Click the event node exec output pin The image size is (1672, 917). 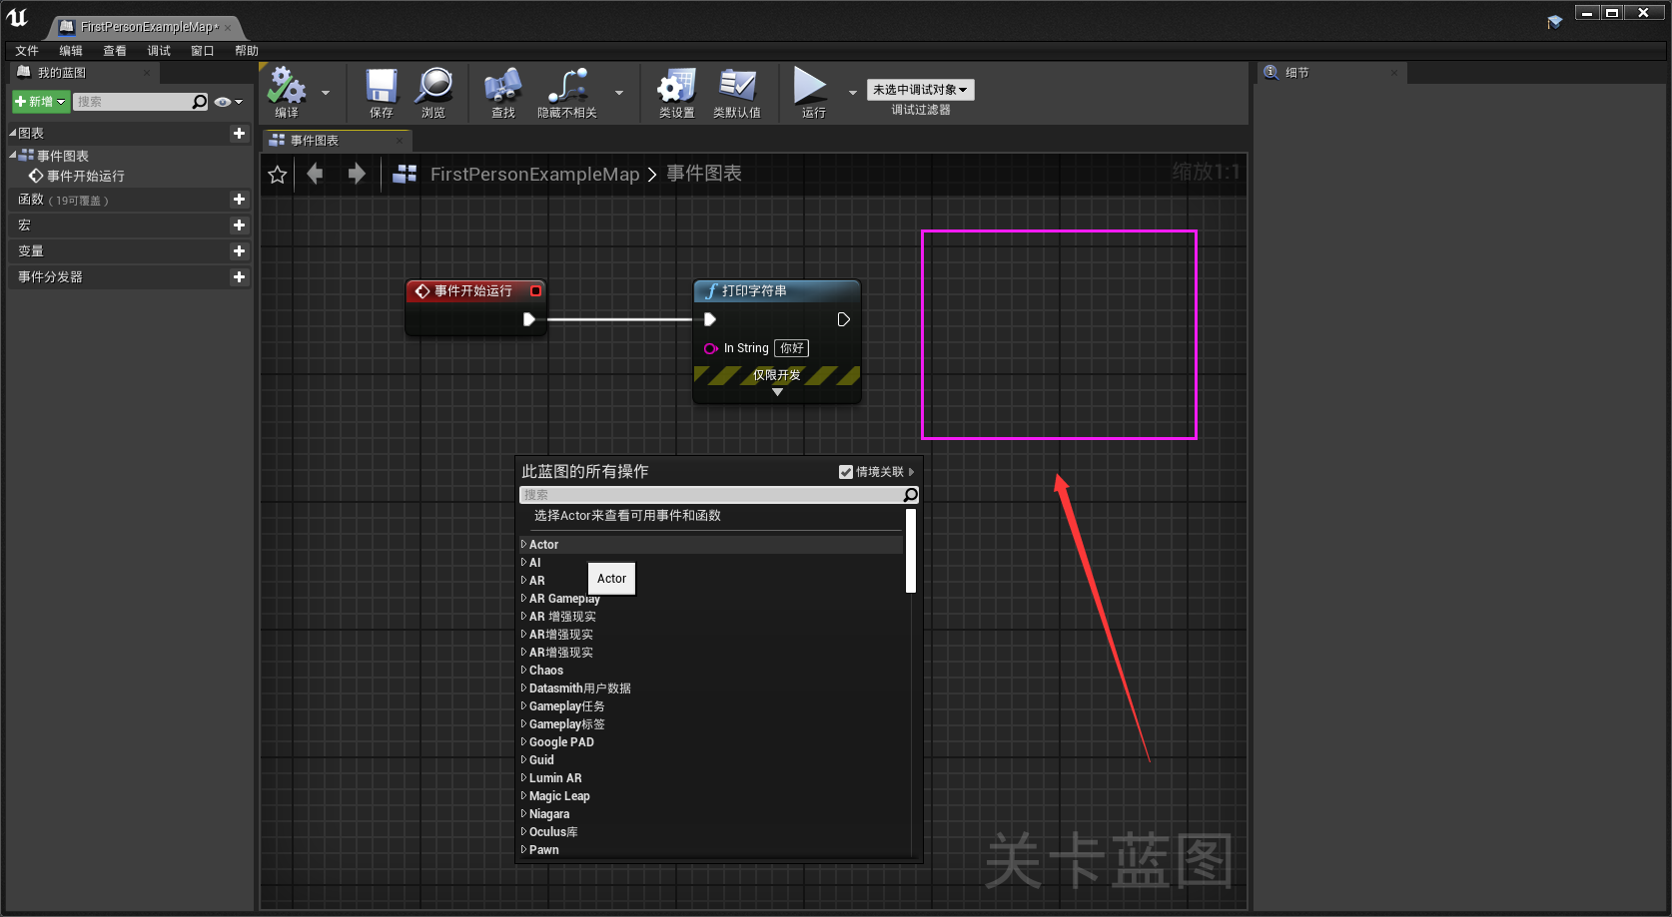(x=529, y=319)
